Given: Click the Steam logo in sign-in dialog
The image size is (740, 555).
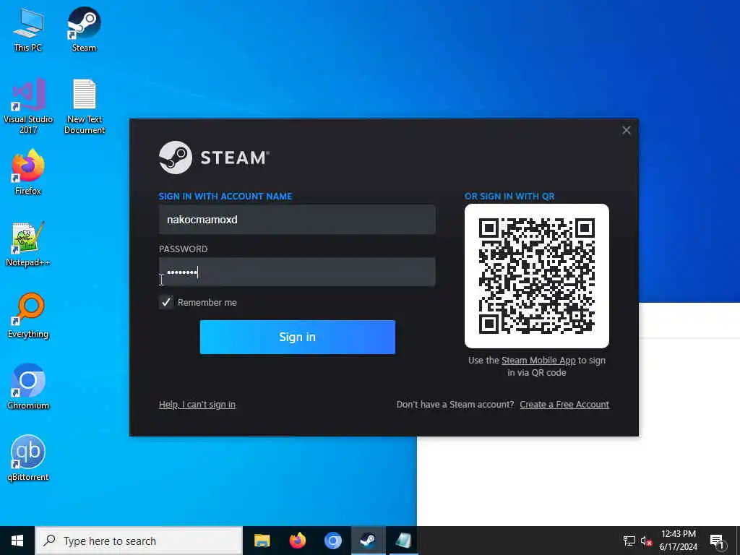Looking at the screenshot, I should tap(214, 157).
